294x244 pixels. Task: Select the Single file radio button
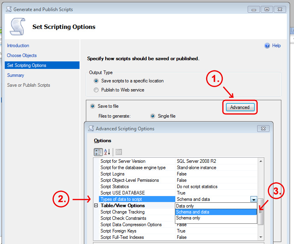click(x=153, y=116)
